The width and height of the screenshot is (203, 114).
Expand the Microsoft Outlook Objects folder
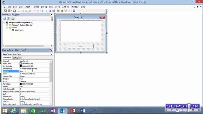click(7, 25)
